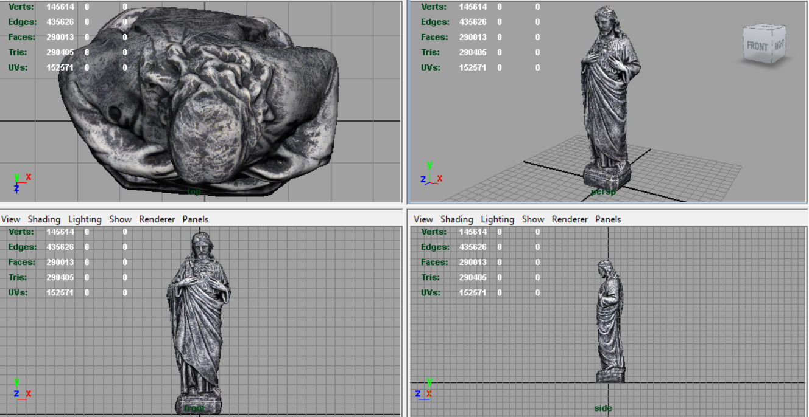Screen dimensions: 809x417
Task: Click Faces count 290013 in persp viewport
Action: [x=473, y=37]
